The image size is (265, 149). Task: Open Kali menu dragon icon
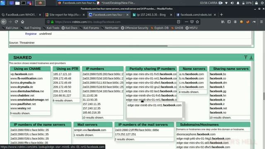(3, 3)
